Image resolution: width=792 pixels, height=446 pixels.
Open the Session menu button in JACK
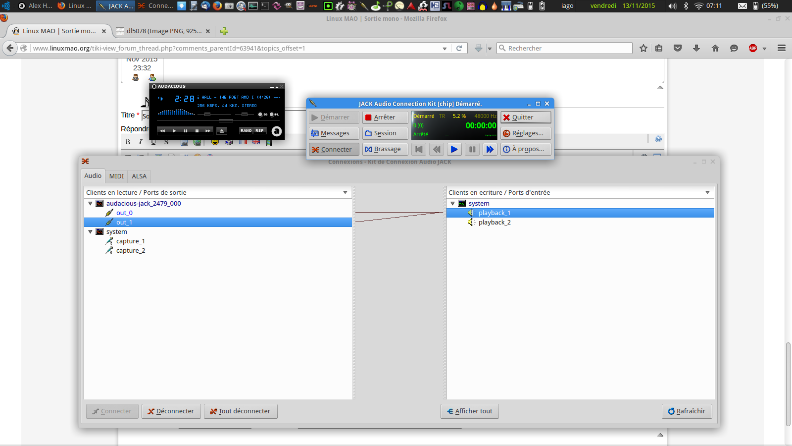[x=385, y=133]
